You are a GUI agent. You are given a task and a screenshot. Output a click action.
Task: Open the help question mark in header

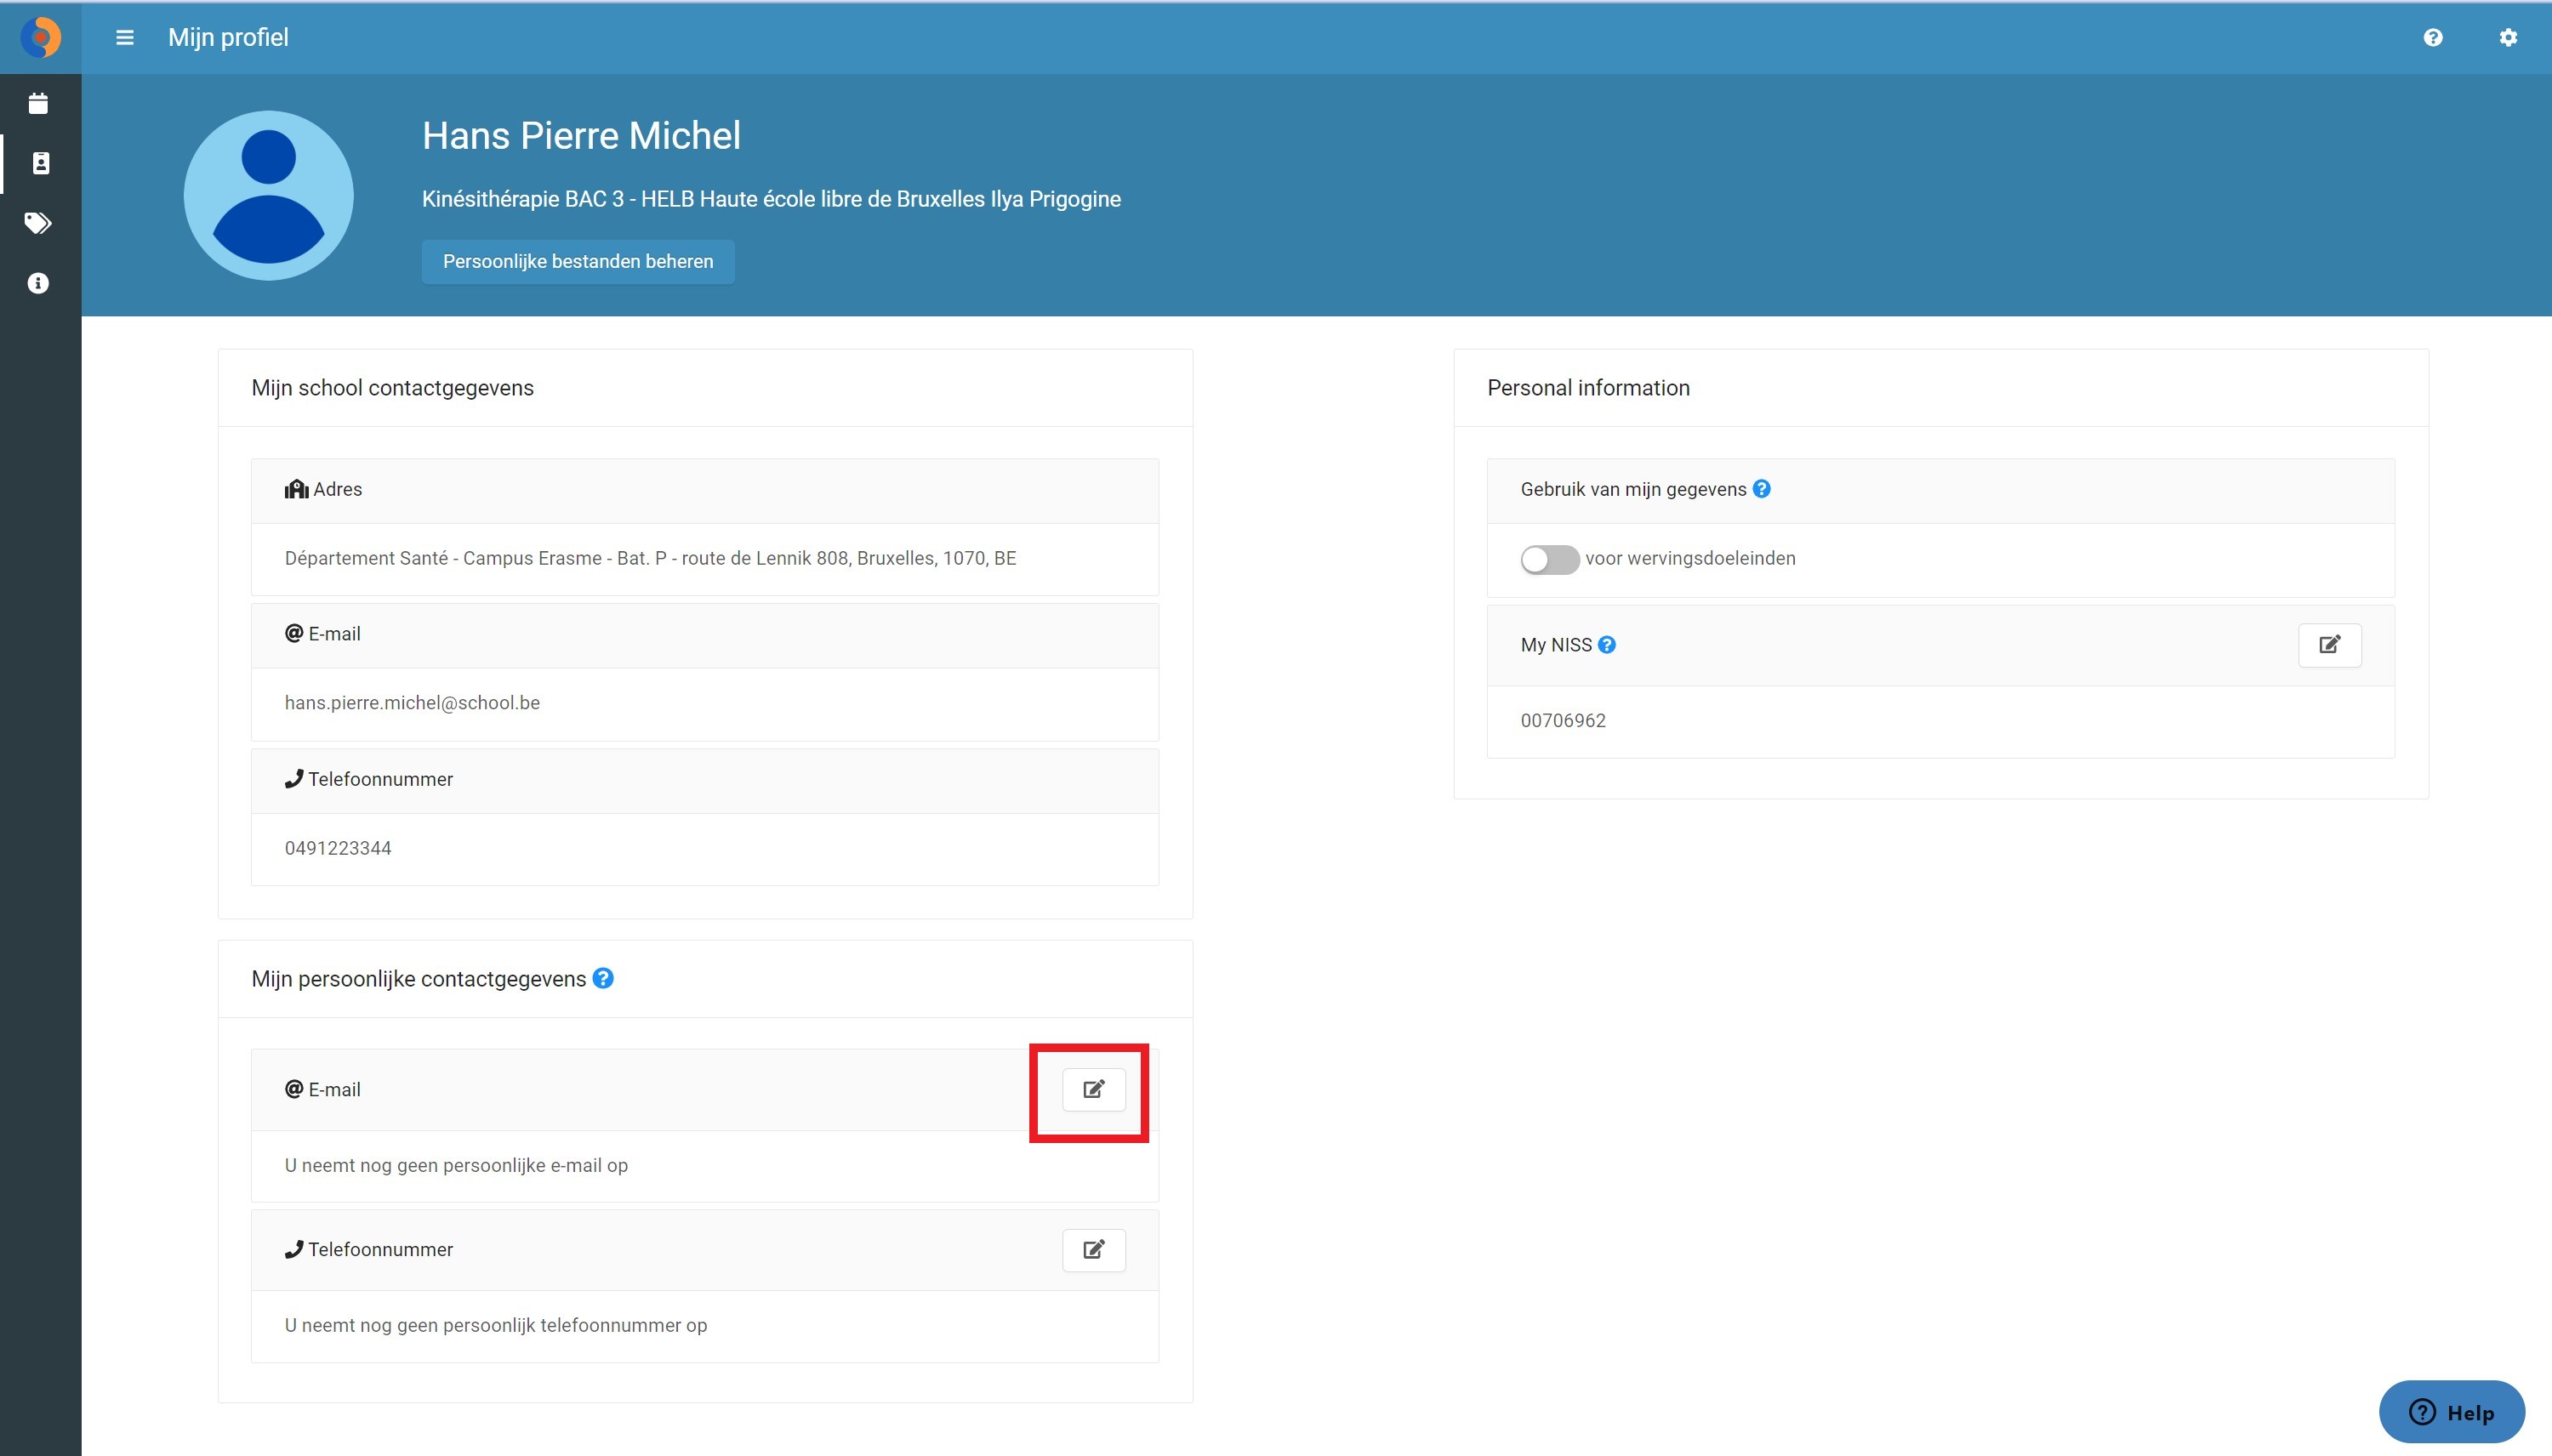click(2433, 37)
